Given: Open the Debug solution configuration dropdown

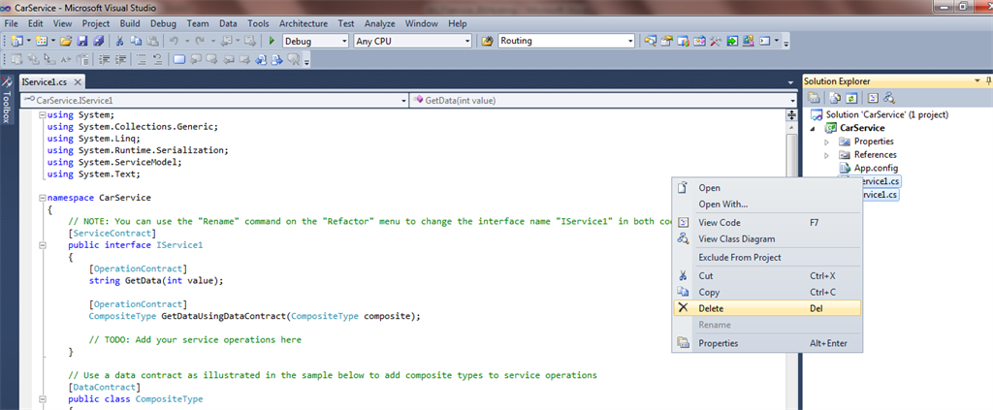Looking at the screenshot, I should [x=344, y=41].
